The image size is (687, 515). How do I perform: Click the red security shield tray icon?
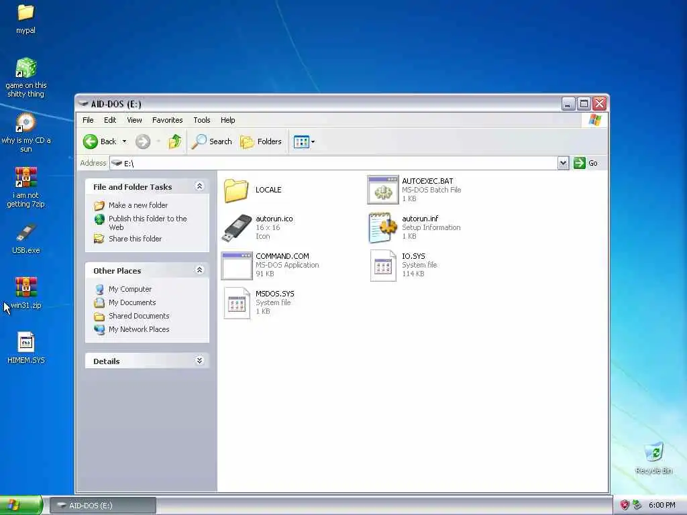pos(625,506)
